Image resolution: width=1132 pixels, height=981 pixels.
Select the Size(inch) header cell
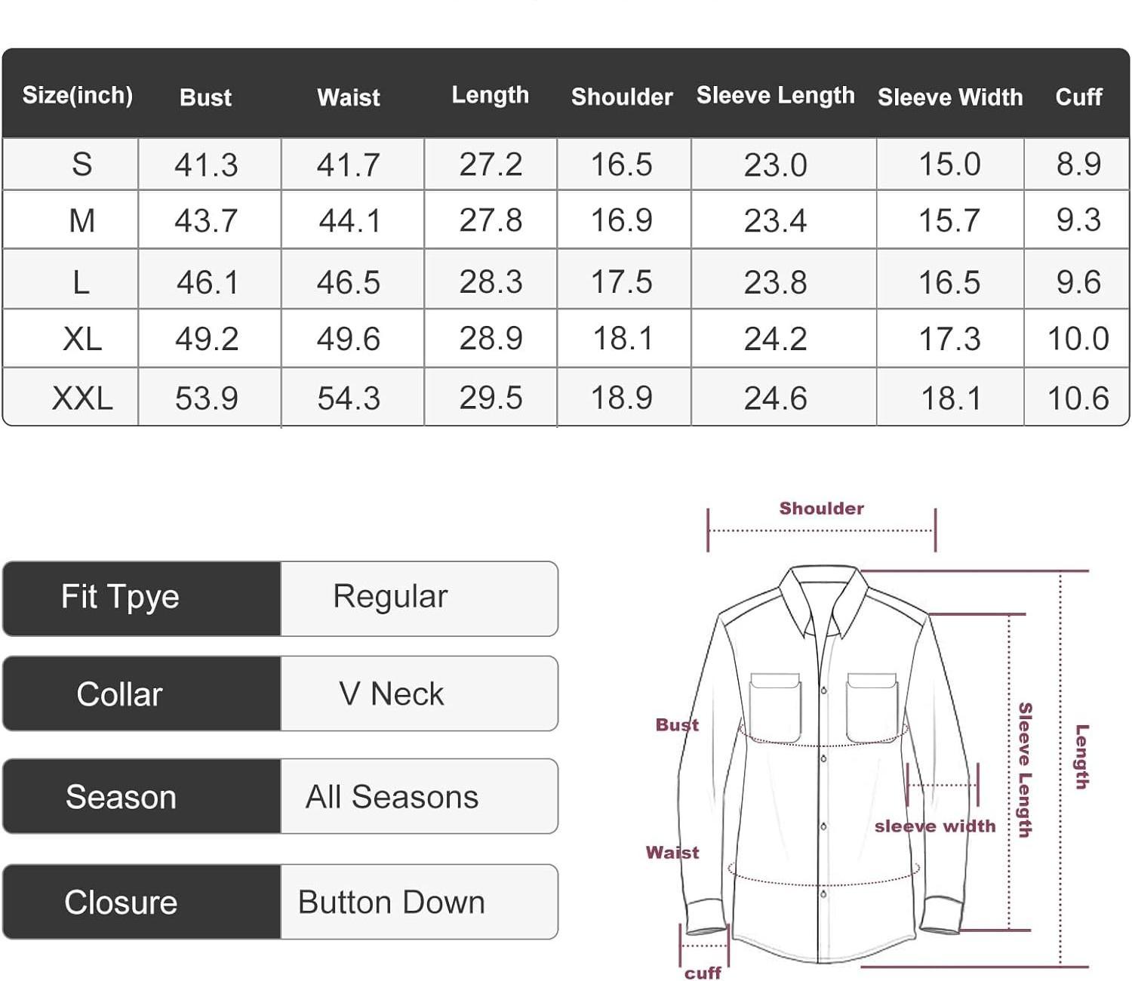tap(78, 97)
